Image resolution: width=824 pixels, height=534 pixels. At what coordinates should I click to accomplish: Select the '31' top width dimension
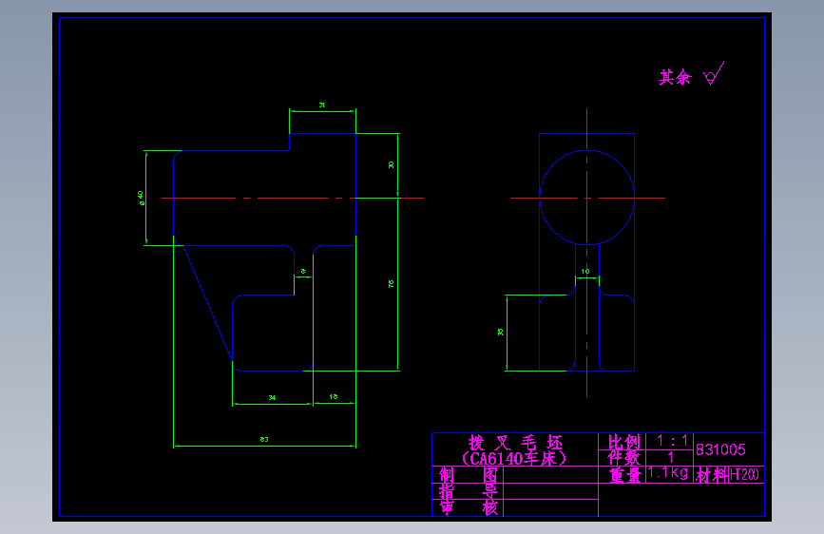pos(321,105)
